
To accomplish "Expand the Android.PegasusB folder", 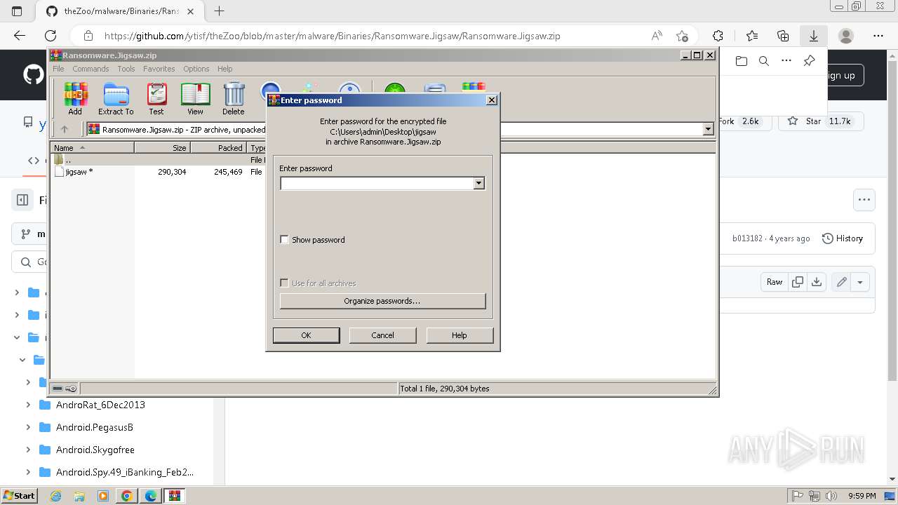I will 28,427.
